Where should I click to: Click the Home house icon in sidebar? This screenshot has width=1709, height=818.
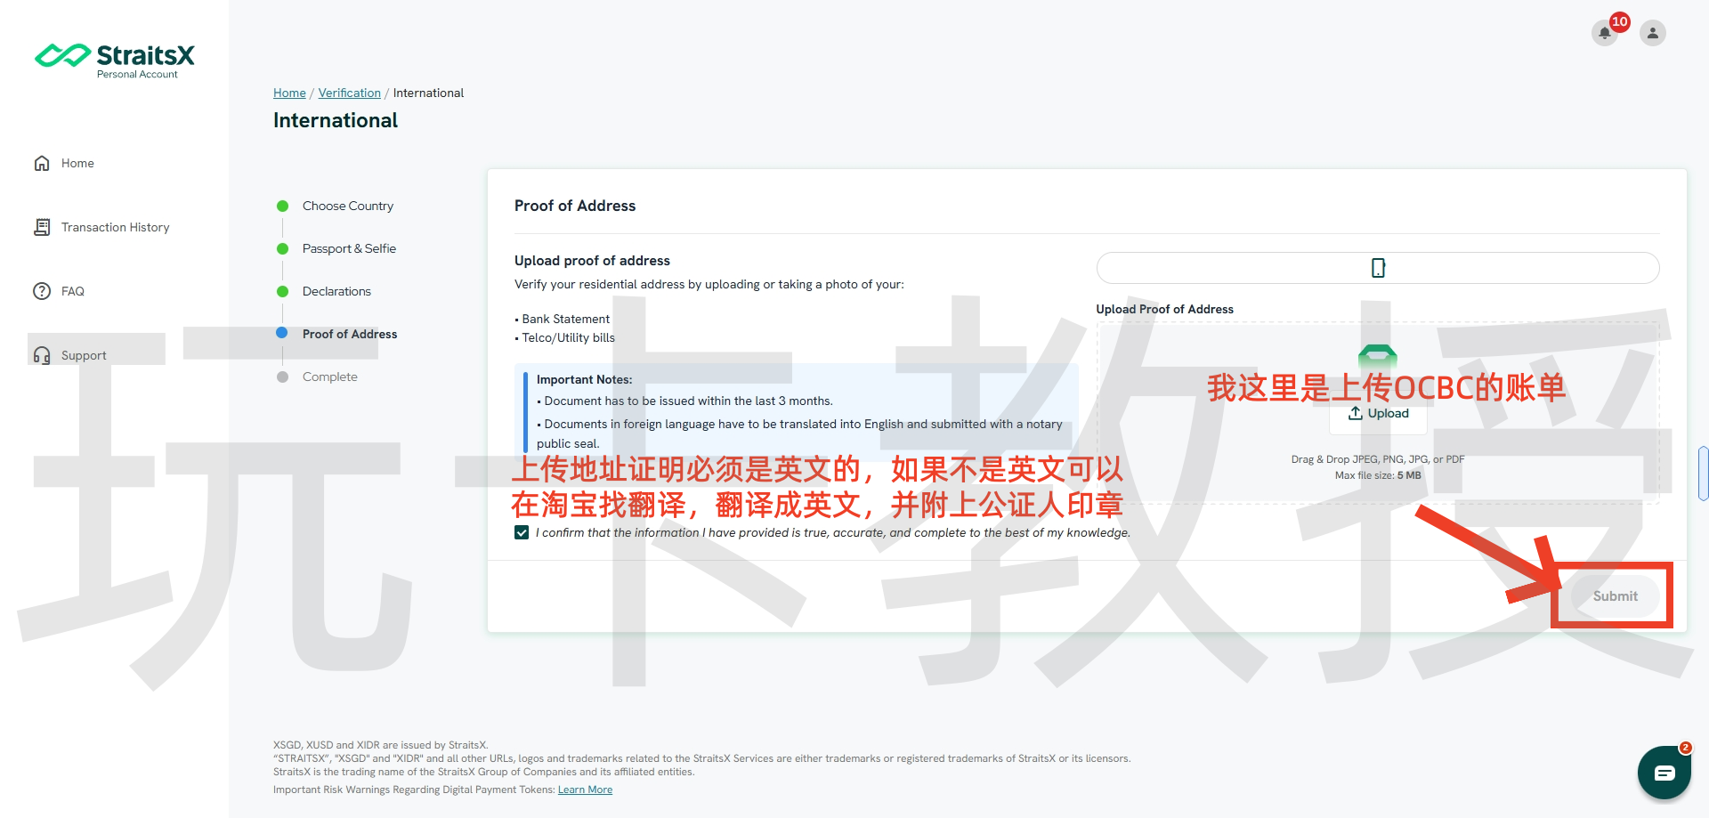point(42,163)
